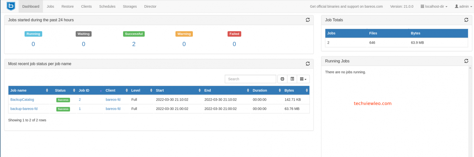
Task: Sort table by Job ID column
Action: (90, 91)
